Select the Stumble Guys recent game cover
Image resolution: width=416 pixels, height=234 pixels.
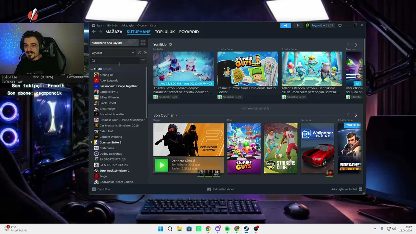tap(244, 148)
